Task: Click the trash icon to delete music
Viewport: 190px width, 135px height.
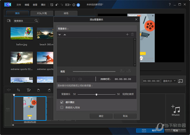Action: (x=132, y=34)
